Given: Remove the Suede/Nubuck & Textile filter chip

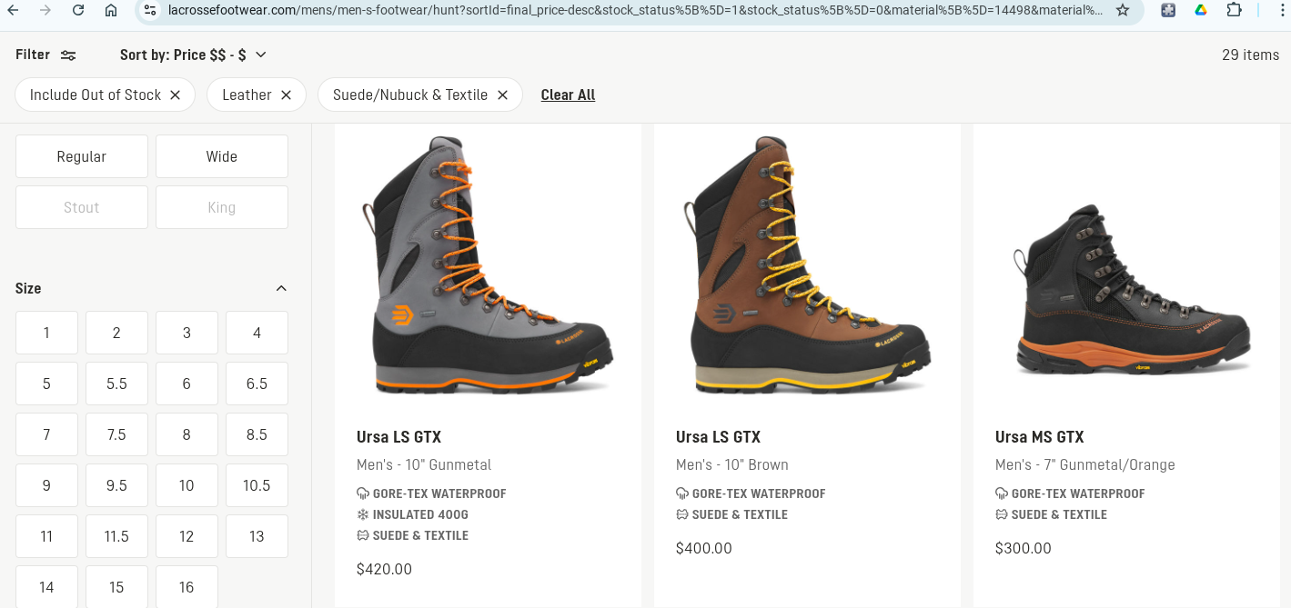Looking at the screenshot, I should (x=502, y=95).
